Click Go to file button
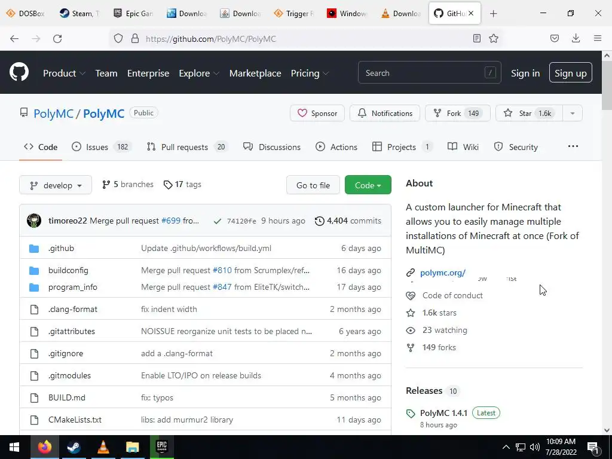Image resolution: width=612 pixels, height=459 pixels. pyautogui.click(x=313, y=185)
